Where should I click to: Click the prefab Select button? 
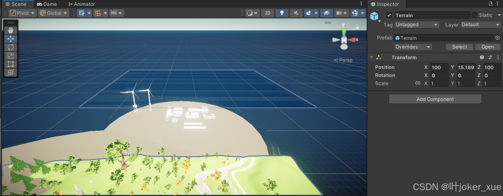tap(459, 47)
